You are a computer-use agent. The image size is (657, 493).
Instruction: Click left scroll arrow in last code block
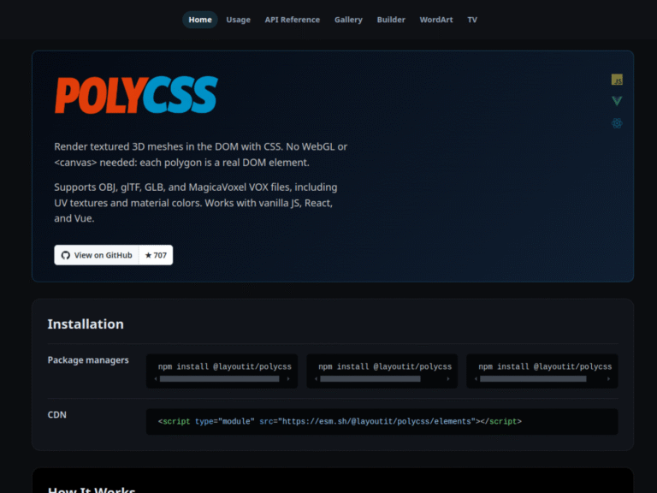click(x=476, y=379)
